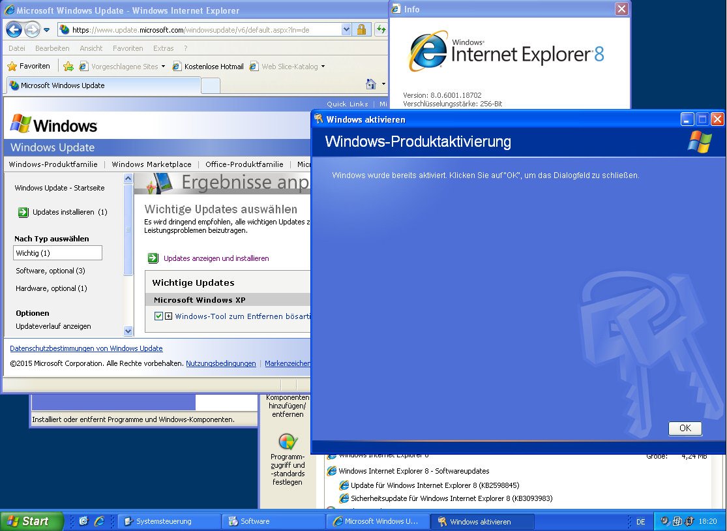
Task: Expand the address bar dropdown
Action: (346, 29)
